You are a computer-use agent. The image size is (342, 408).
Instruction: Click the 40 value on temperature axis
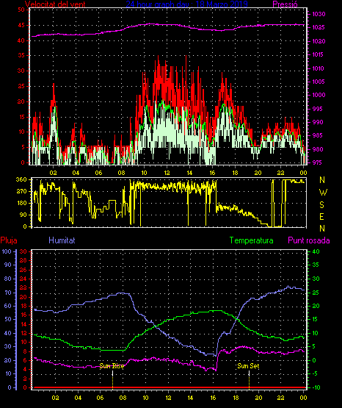click(x=316, y=251)
